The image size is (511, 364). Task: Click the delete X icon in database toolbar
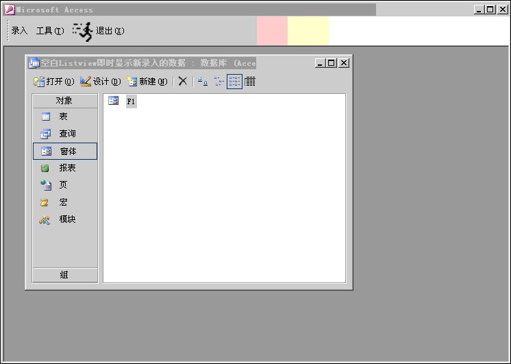coord(183,81)
